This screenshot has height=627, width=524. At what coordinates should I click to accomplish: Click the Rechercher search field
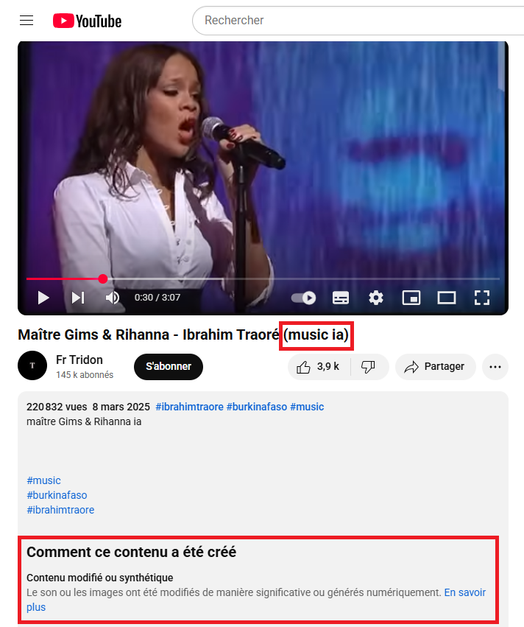pos(359,21)
